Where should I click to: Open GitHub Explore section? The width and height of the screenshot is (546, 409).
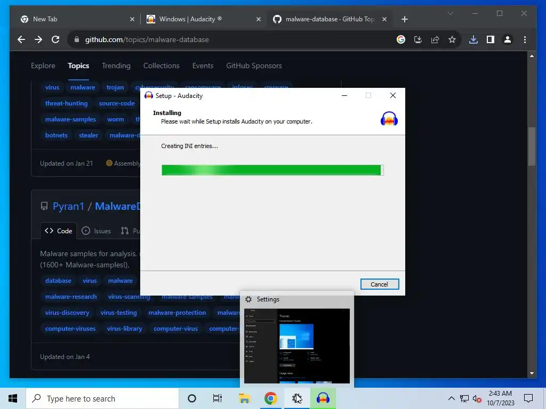[x=43, y=66]
